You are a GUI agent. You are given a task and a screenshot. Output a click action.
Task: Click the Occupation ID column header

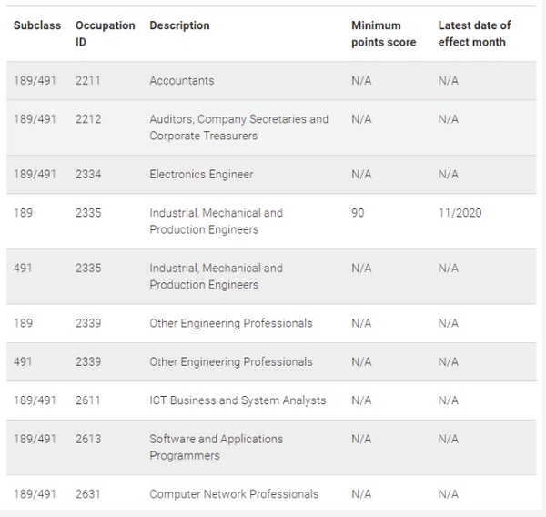point(106,34)
